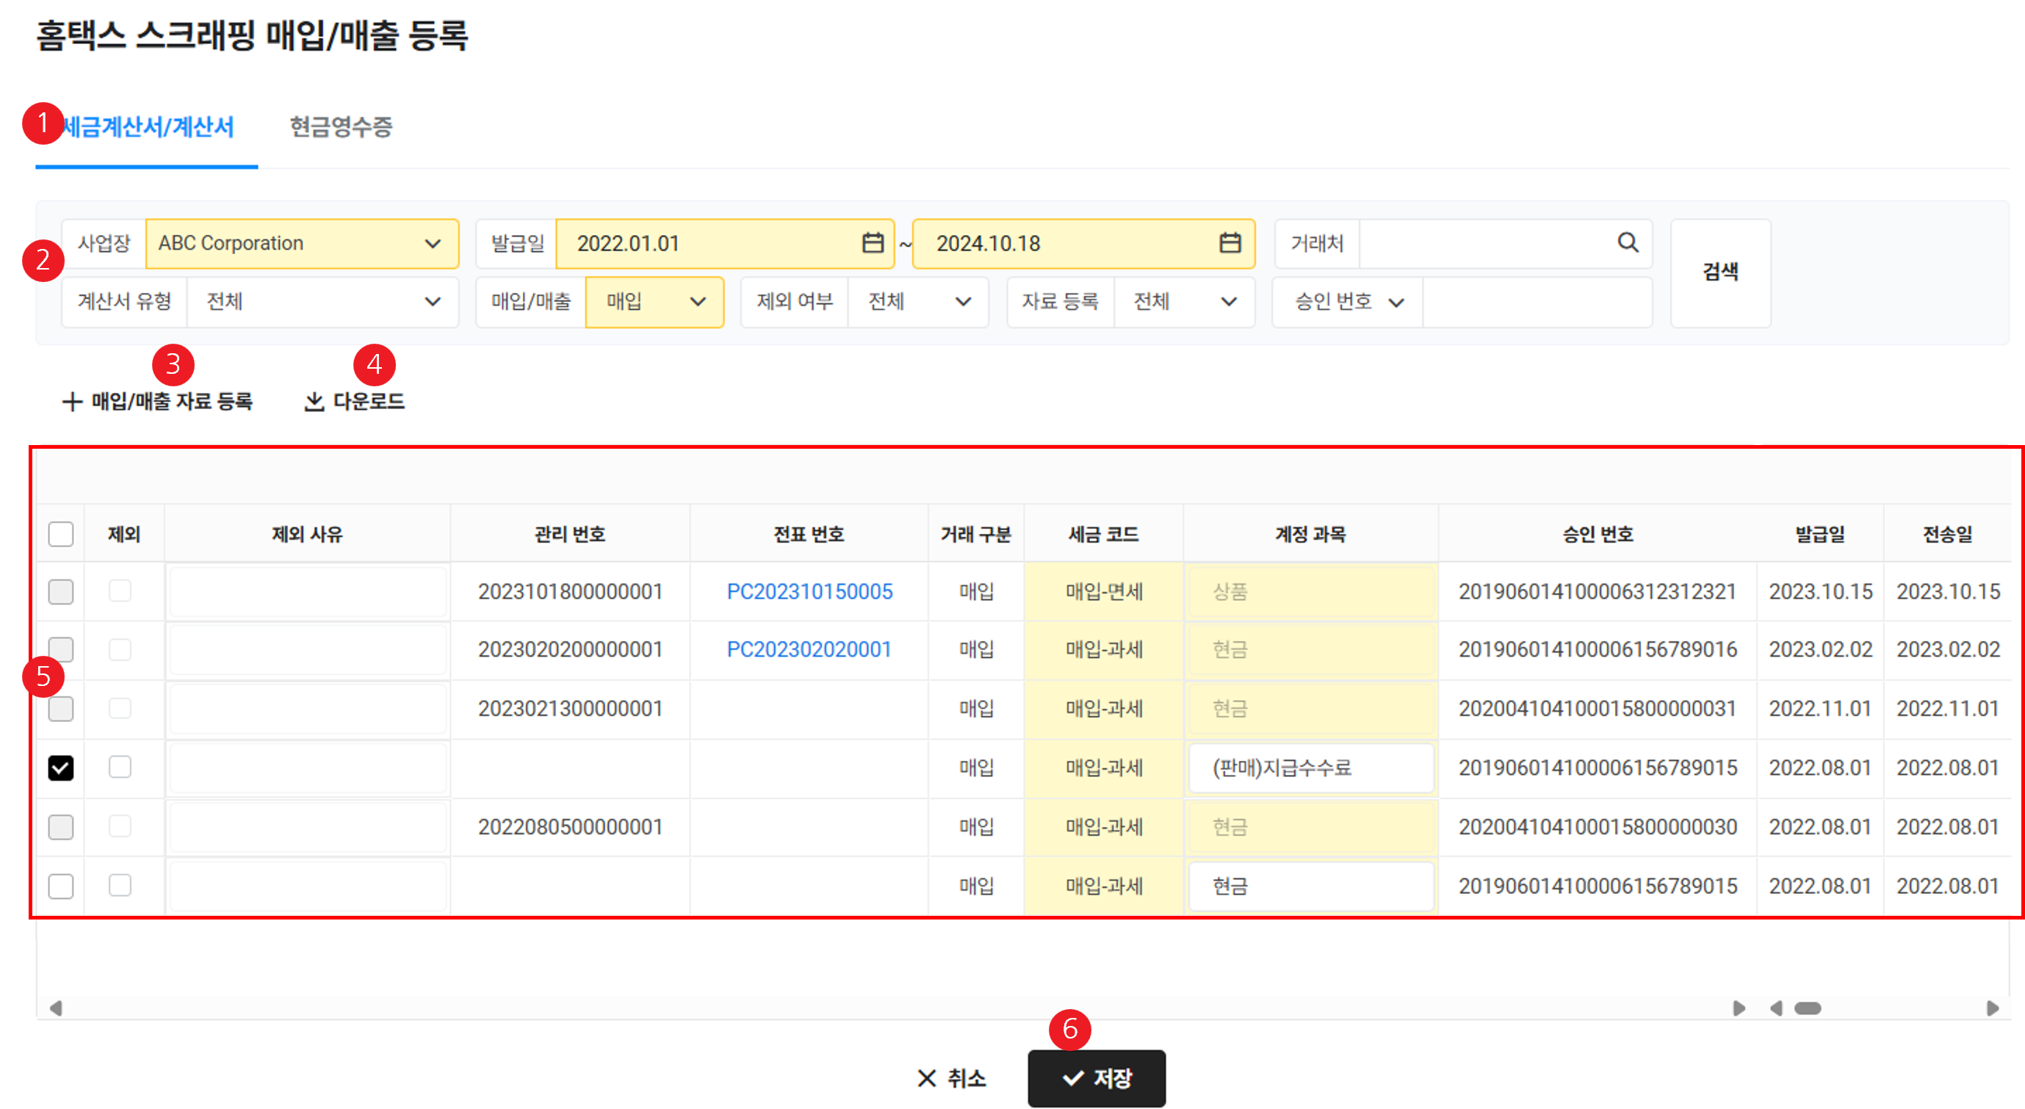Uncheck the checked (판매)지급수수료 row checkbox

click(60, 768)
